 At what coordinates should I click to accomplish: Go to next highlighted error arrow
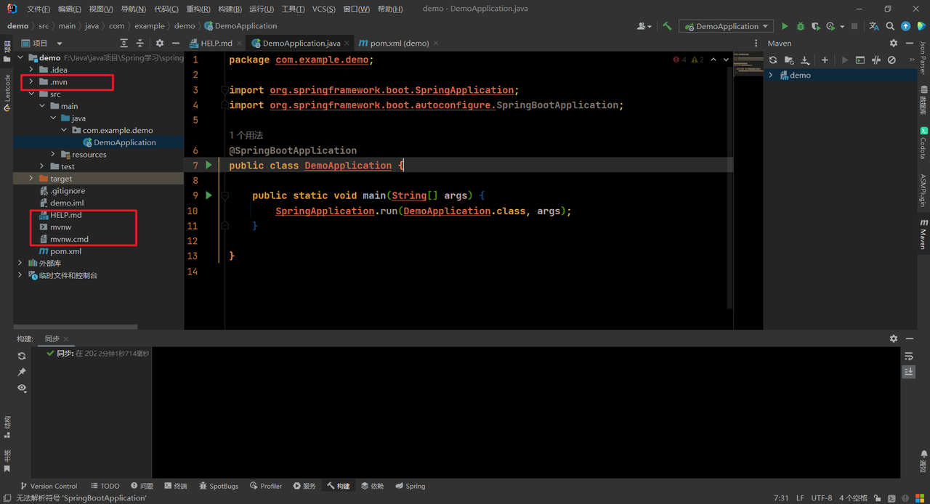click(726, 60)
